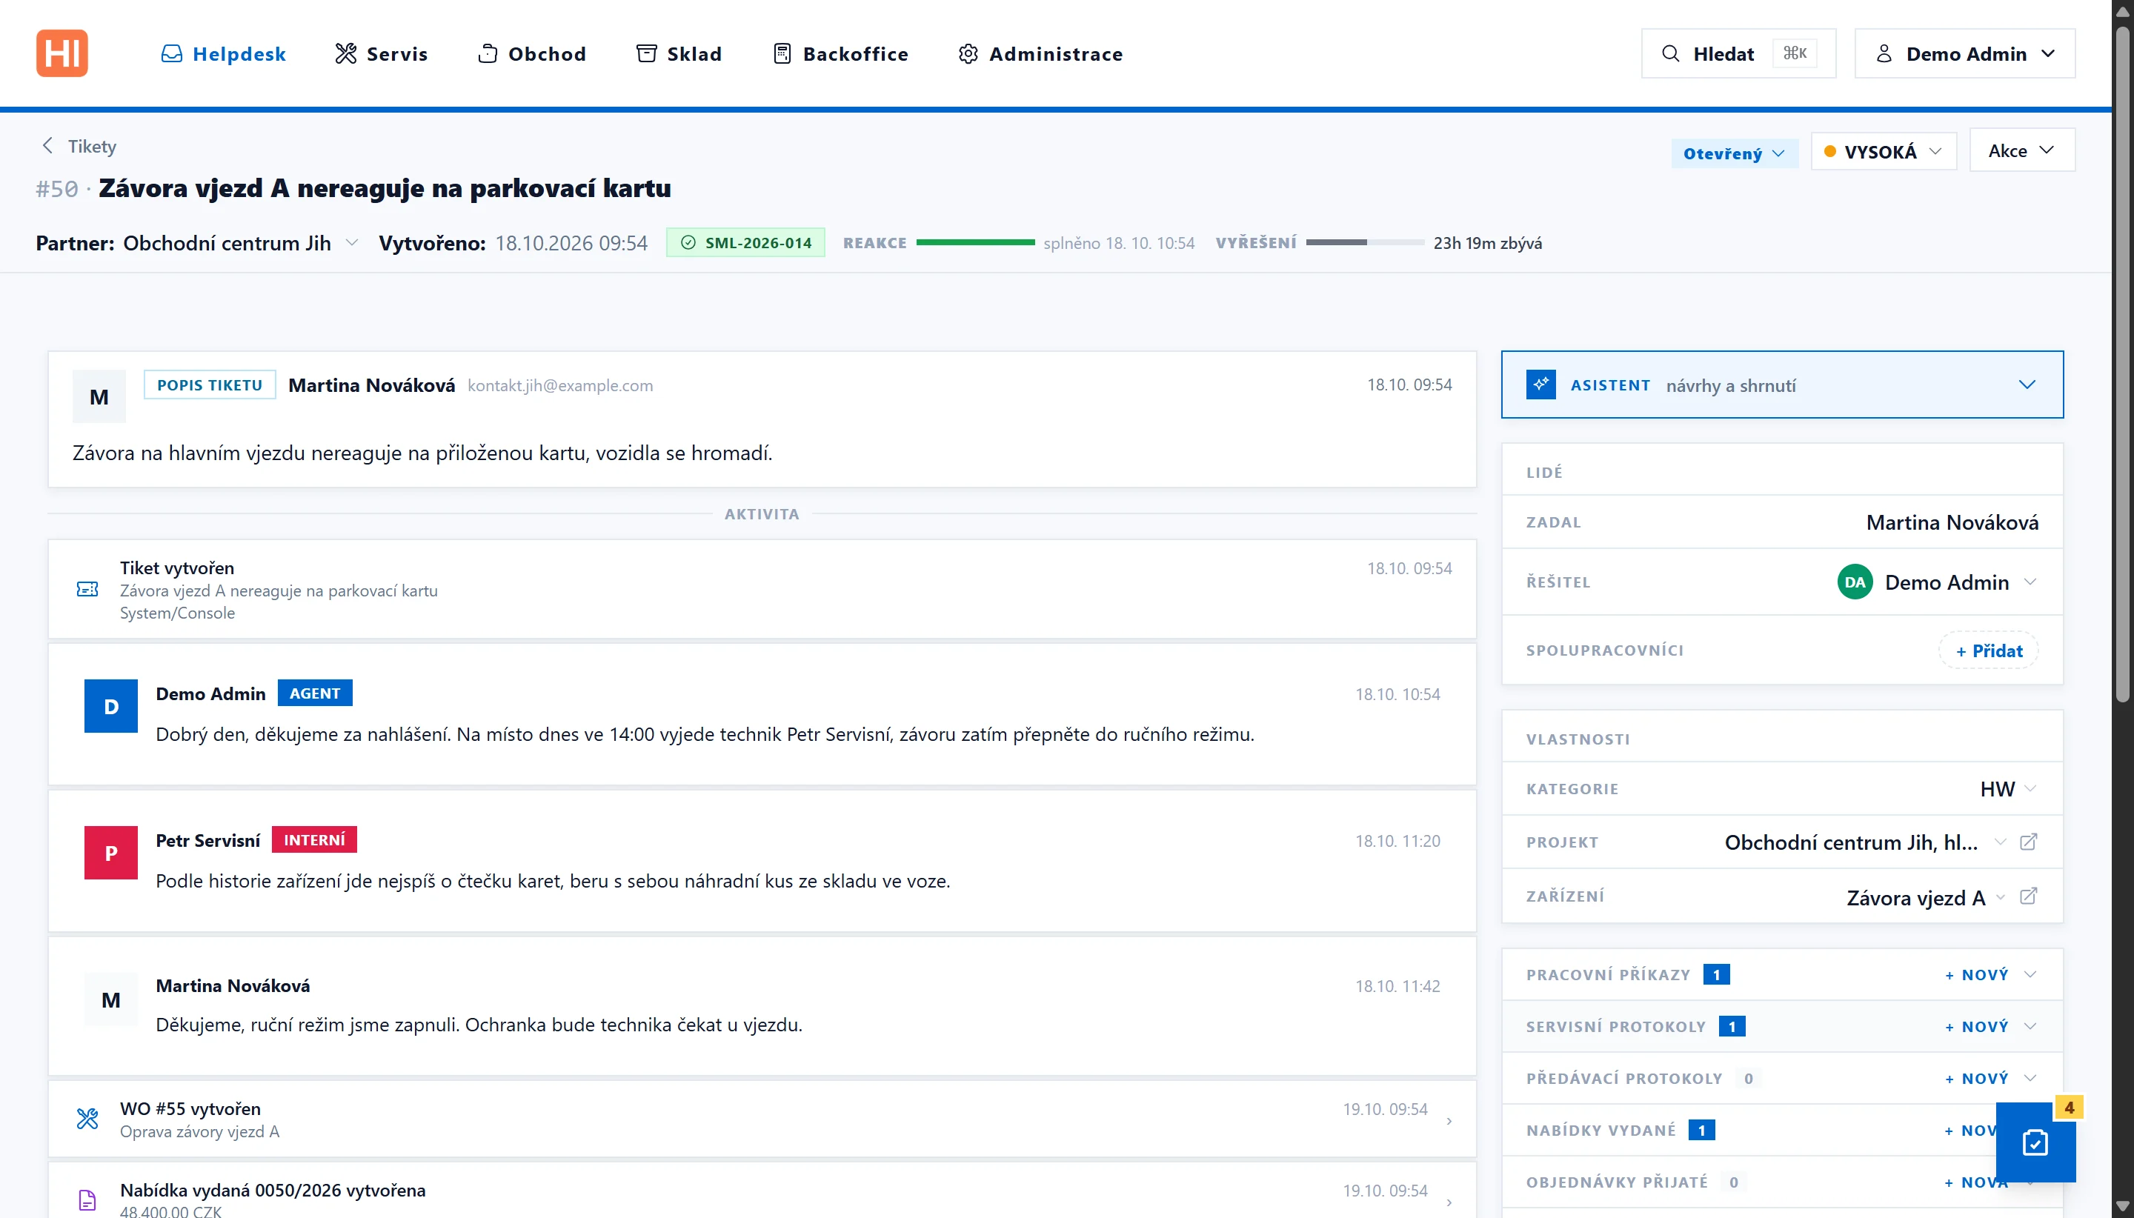Change the VYSOKÁ priority dropdown
The height and width of the screenshot is (1218, 2134).
[x=1883, y=151]
